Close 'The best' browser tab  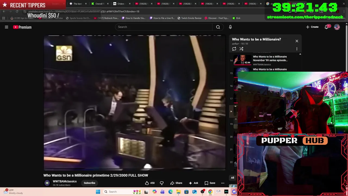(86, 4)
